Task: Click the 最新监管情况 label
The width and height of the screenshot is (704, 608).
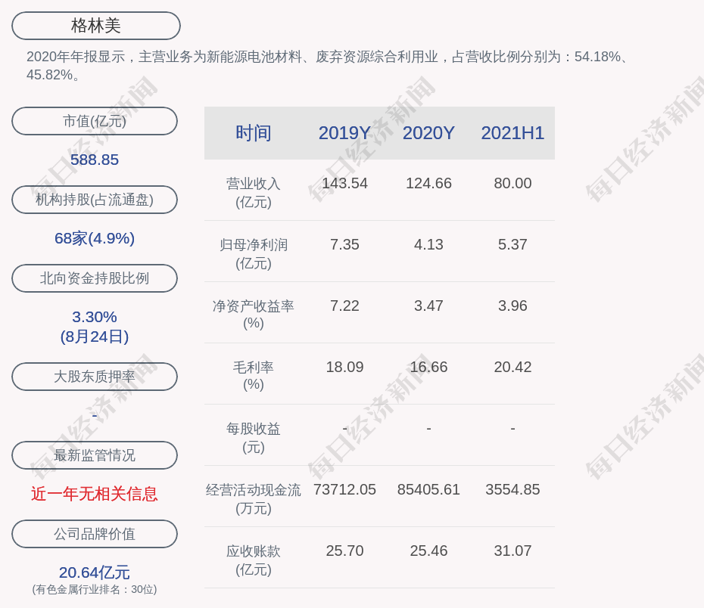Action: pyautogui.click(x=95, y=455)
